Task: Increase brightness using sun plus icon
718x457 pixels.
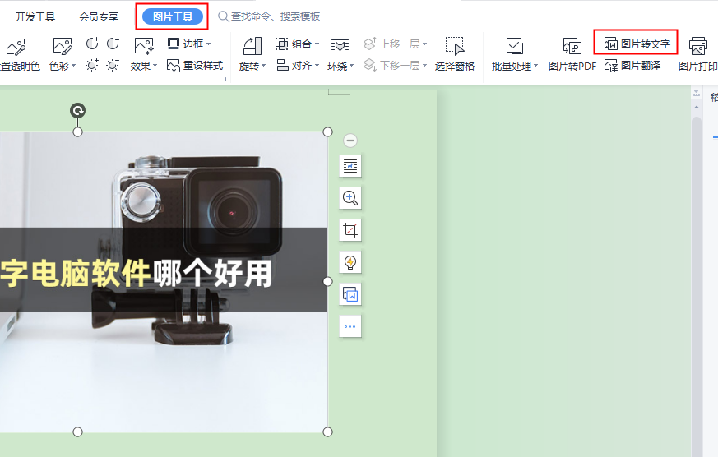Action: (x=92, y=66)
